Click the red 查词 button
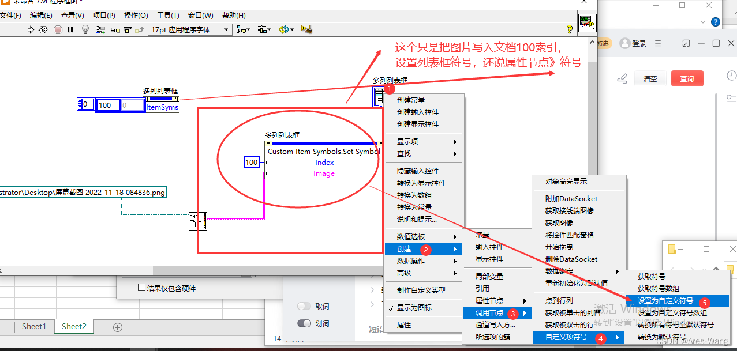Screen dimensions: 737x351 (x=687, y=78)
